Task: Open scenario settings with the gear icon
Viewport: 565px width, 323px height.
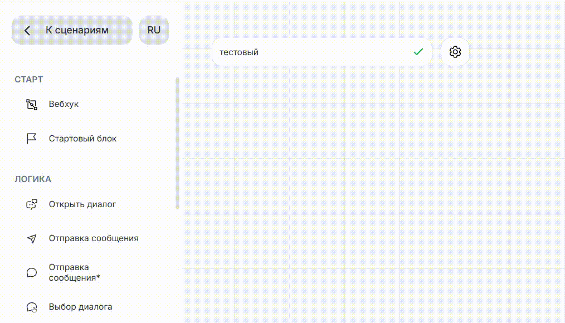Action: coord(455,52)
